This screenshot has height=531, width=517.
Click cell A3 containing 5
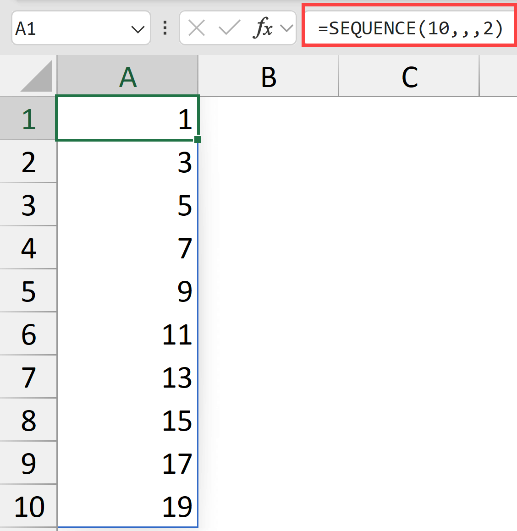127,204
